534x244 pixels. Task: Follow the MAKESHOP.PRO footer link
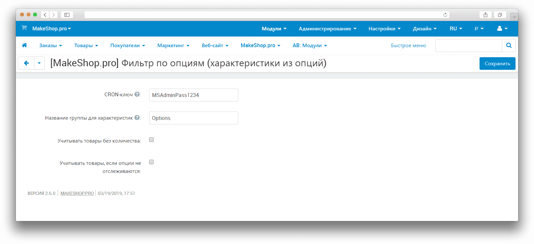point(77,193)
